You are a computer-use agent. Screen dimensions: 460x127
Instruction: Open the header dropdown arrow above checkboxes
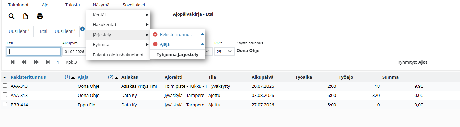(x=5, y=77)
